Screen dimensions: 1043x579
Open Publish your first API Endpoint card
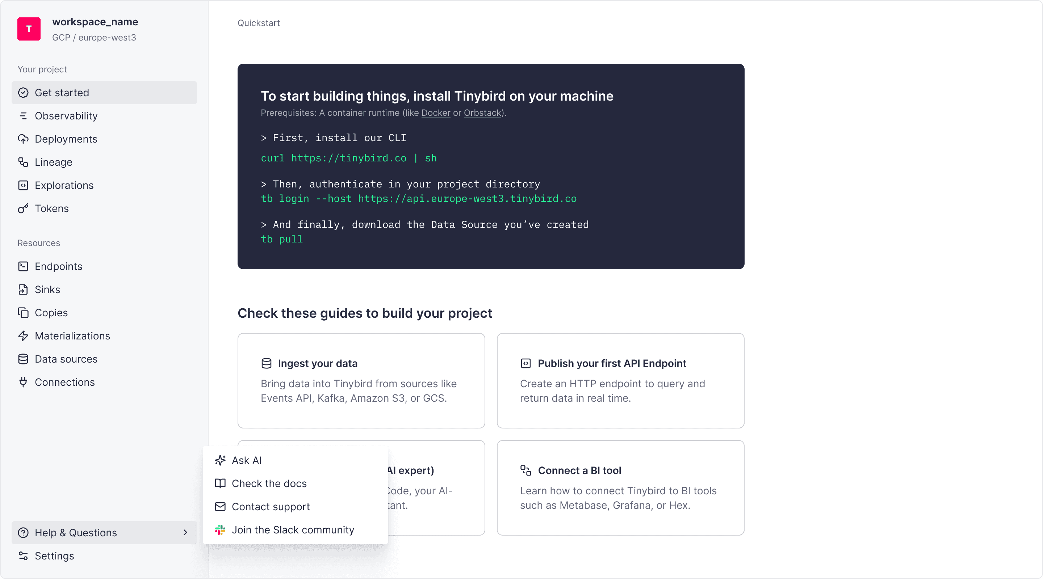point(620,380)
